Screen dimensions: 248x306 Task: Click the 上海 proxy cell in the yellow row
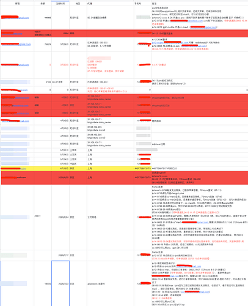pos(111,168)
